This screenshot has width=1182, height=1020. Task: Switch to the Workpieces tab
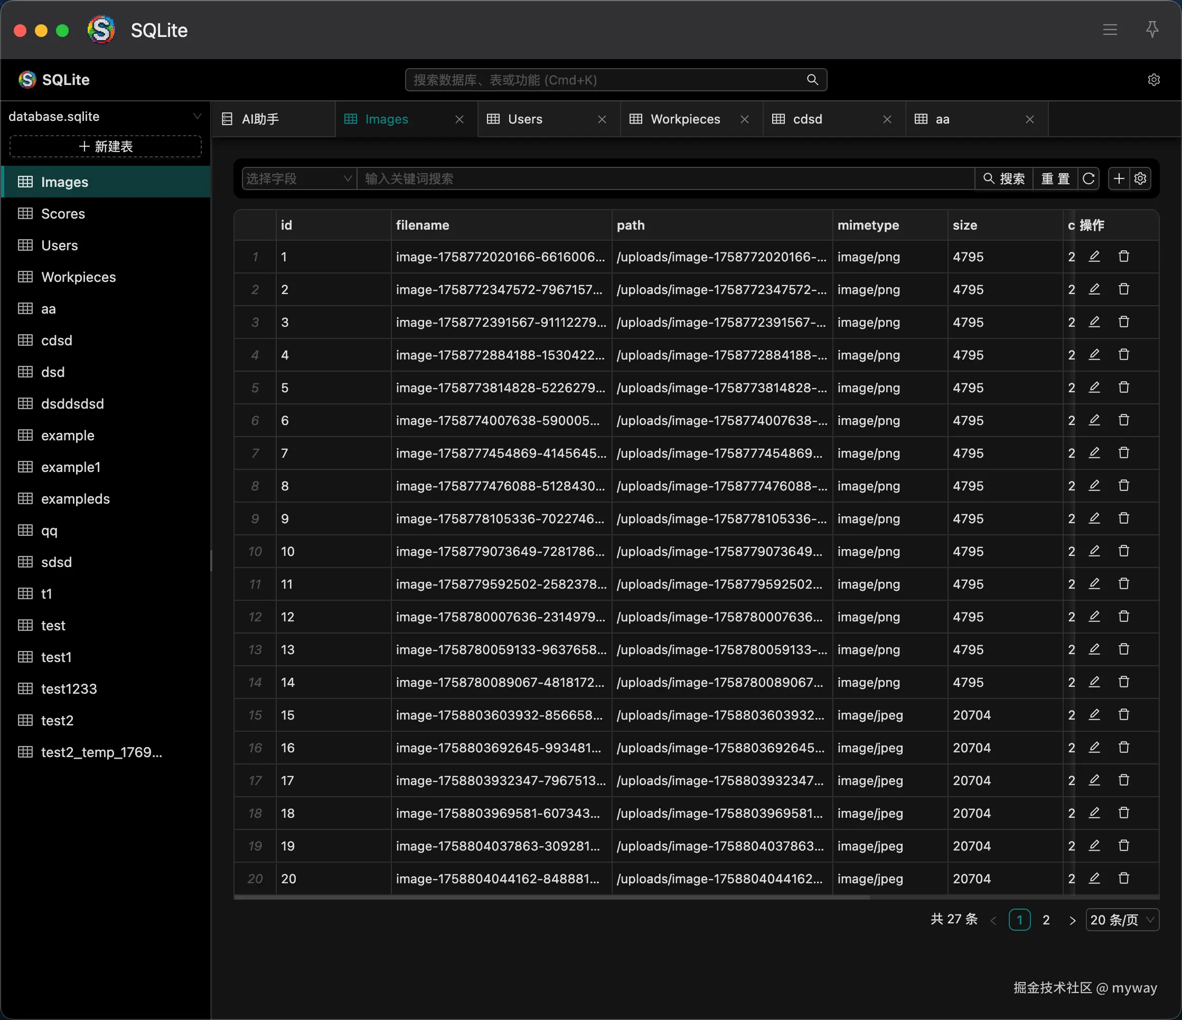(x=684, y=119)
